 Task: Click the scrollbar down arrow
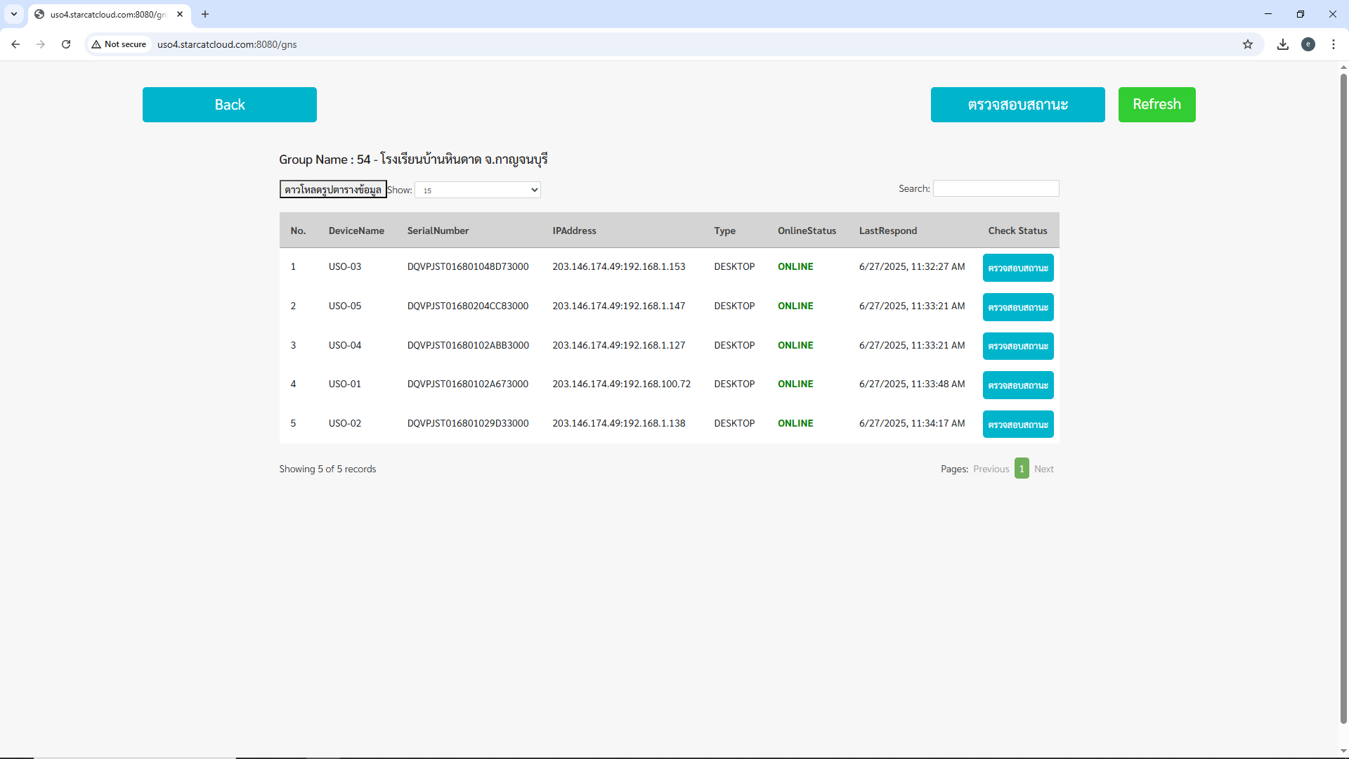click(1343, 751)
